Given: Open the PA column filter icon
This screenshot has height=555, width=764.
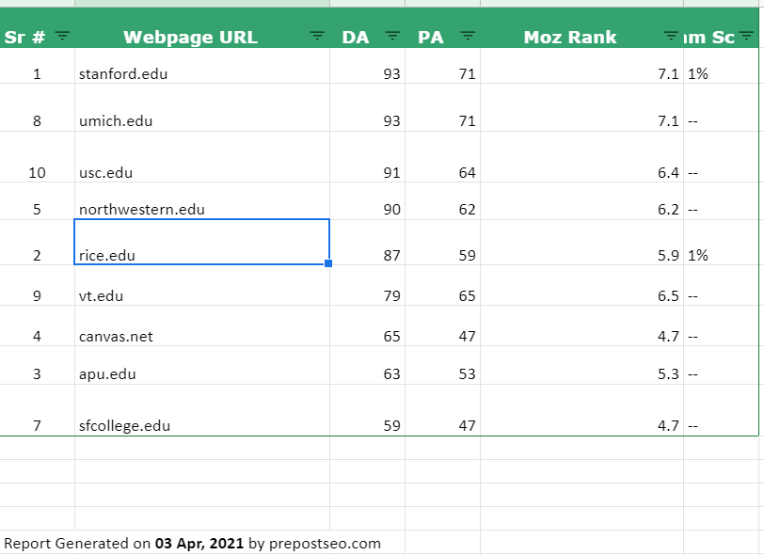Looking at the screenshot, I should pyautogui.click(x=468, y=36).
